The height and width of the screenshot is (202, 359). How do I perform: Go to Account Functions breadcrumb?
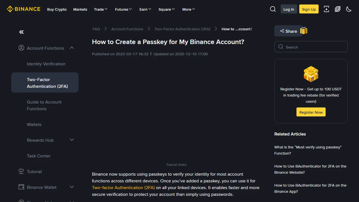click(127, 29)
